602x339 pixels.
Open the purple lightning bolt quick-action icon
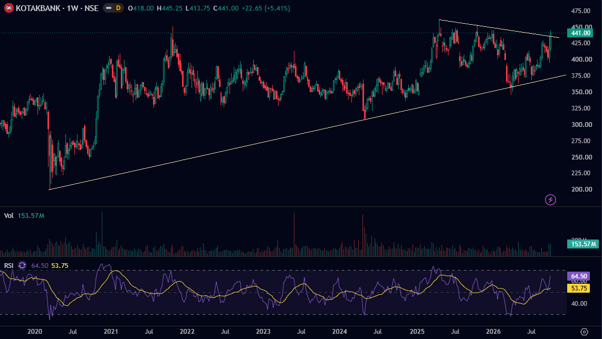550,200
